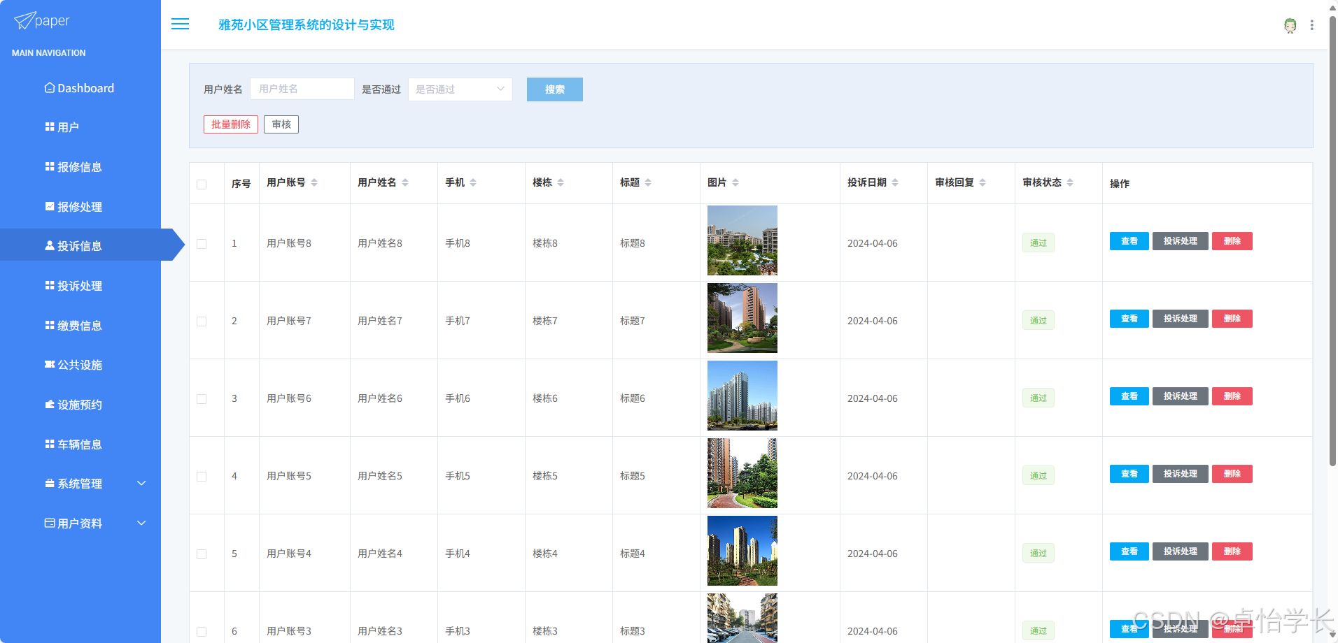Check the checkbox for row 用户账号7

[202, 321]
